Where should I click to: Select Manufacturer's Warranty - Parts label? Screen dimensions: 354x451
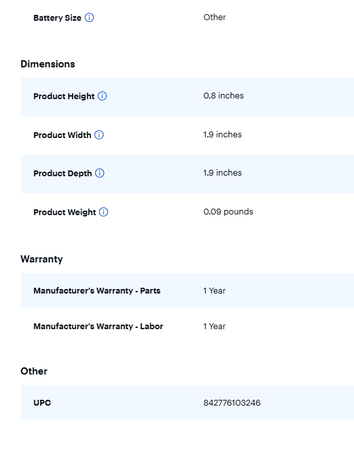click(97, 290)
